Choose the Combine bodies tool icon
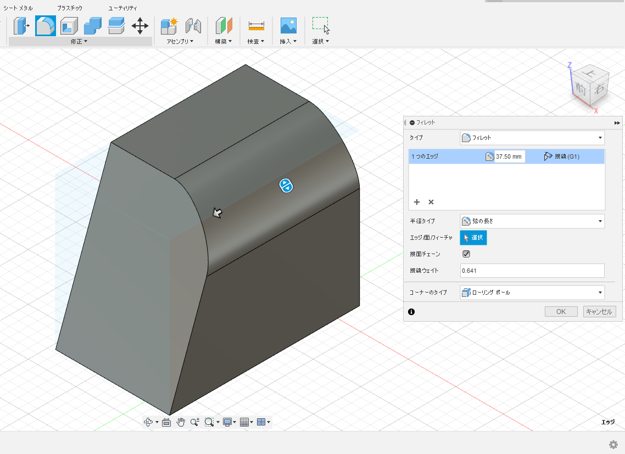 click(x=92, y=25)
